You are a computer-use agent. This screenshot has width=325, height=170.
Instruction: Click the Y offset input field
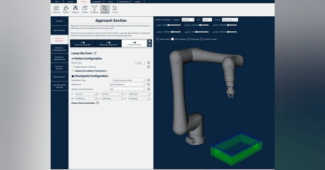pos(112,94)
